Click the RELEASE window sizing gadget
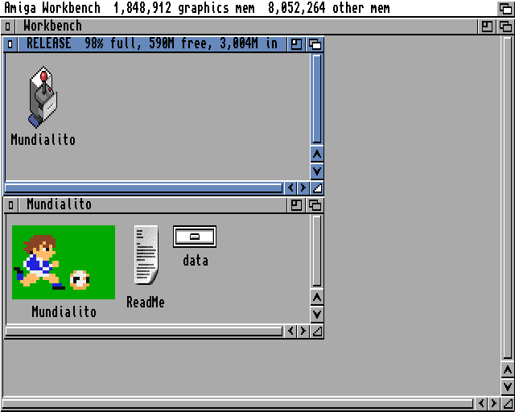Screen dimensions: 515x412 pos(317,188)
